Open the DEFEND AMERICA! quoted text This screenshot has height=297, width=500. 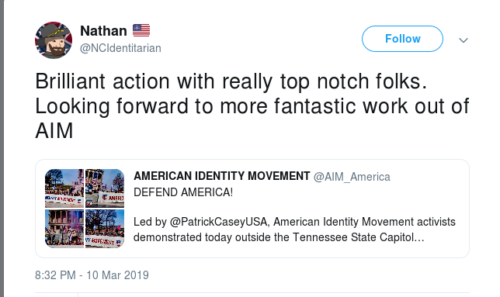(x=183, y=192)
